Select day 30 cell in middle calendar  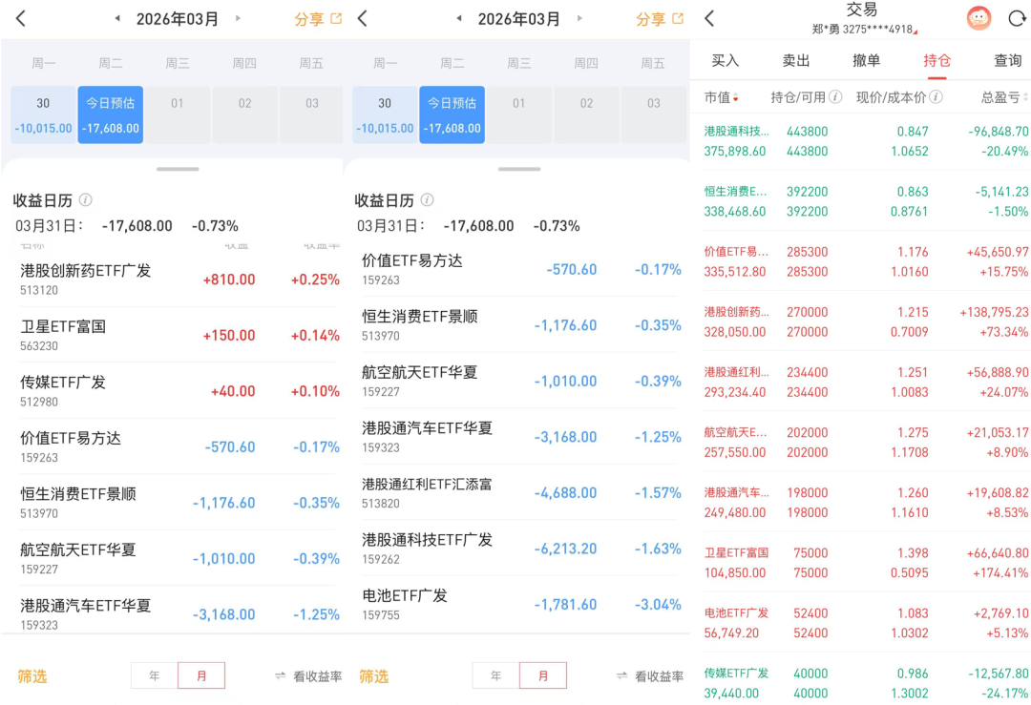pos(385,114)
